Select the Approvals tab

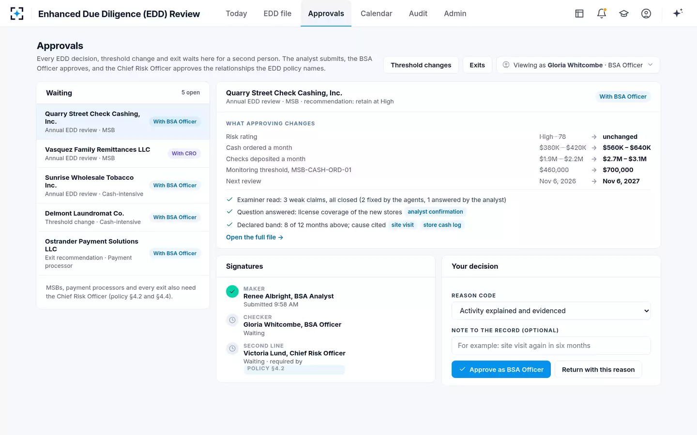click(x=326, y=14)
